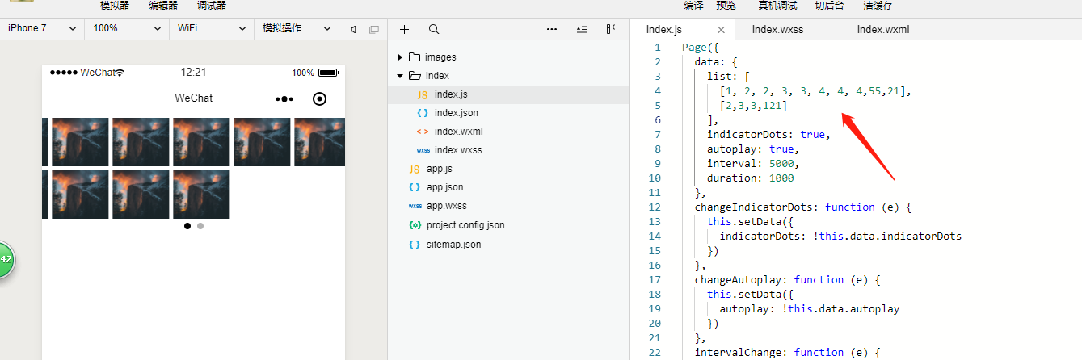Open the three-dots more options in file panel

point(552,29)
